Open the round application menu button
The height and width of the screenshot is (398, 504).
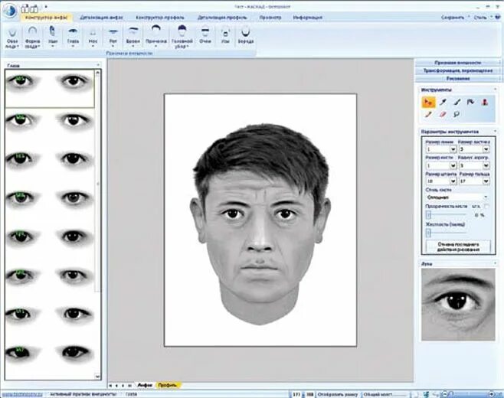point(10,10)
